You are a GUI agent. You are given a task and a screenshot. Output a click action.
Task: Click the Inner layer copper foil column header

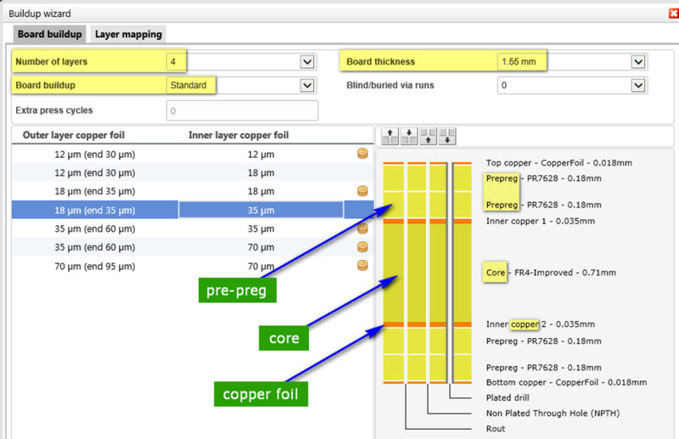238,135
